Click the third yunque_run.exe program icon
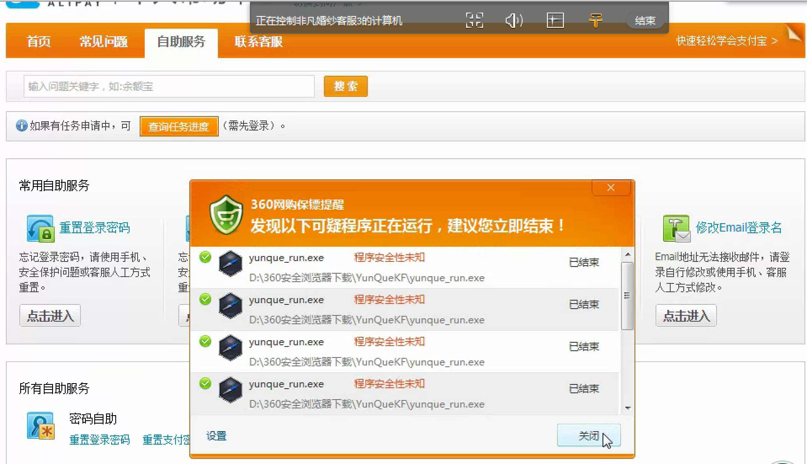Screen dimensions: 807x464 (x=231, y=348)
